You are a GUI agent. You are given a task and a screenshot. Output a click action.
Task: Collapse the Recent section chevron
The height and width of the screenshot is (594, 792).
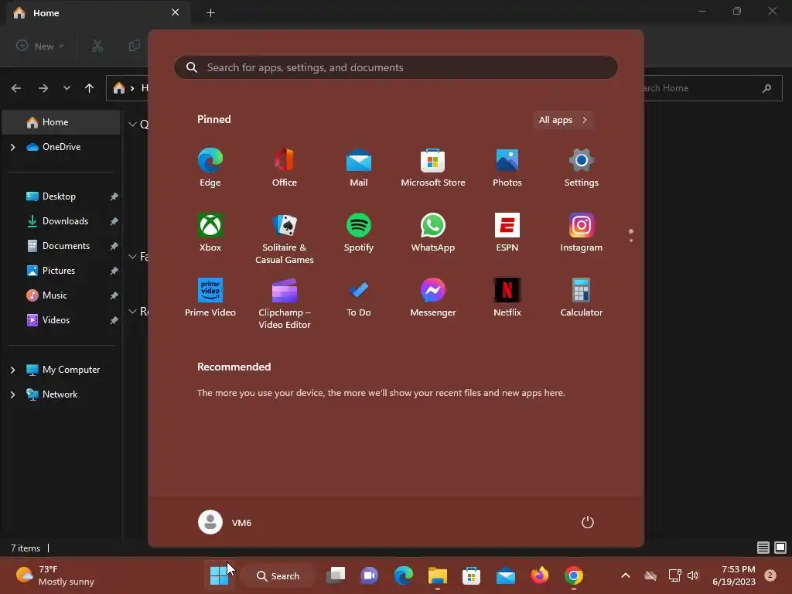(132, 311)
